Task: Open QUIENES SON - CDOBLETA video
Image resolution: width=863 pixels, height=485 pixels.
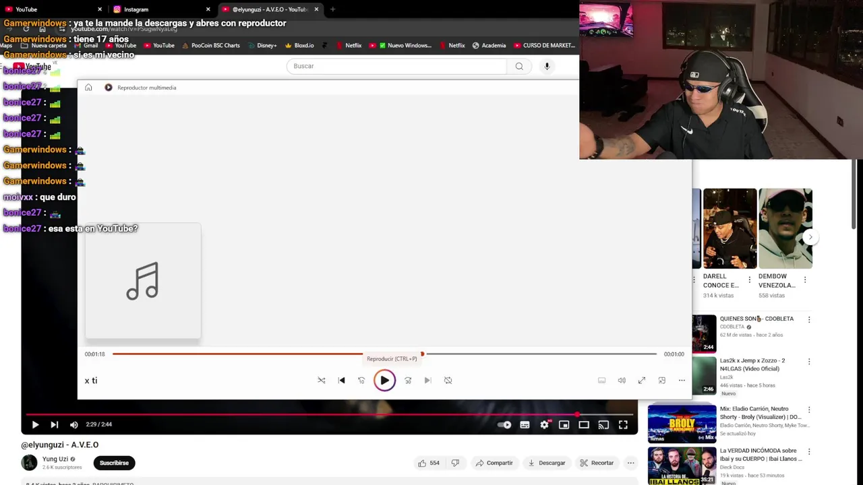Action: [x=756, y=319]
